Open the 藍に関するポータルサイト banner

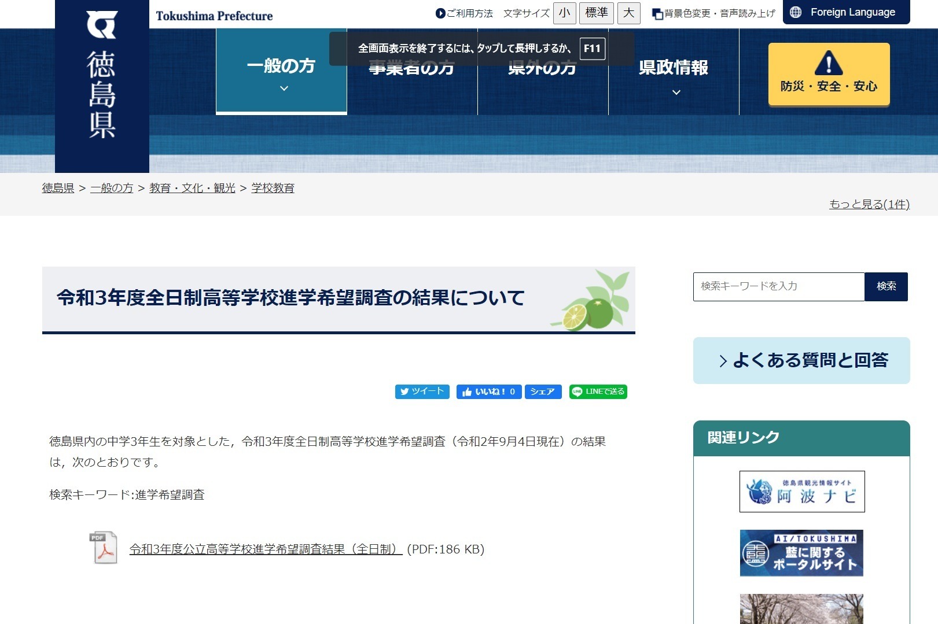point(801,553)
